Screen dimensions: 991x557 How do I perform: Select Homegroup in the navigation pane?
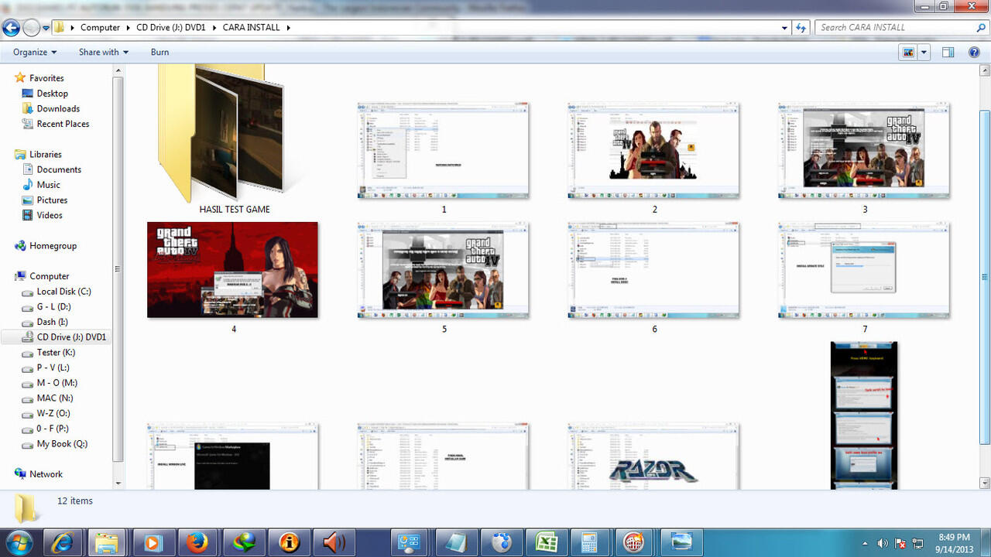[x=46, y=246]
